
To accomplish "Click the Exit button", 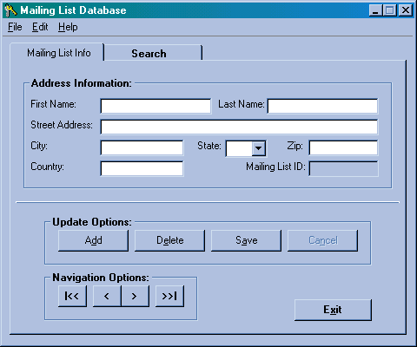I will point(333,310).
